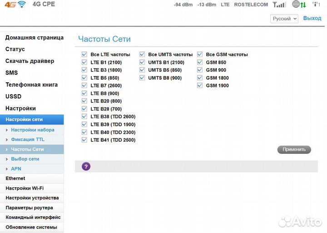Open the SMS menu item
Image resolution: width=327 pixels, height=233 pixels.
[12, 73]
